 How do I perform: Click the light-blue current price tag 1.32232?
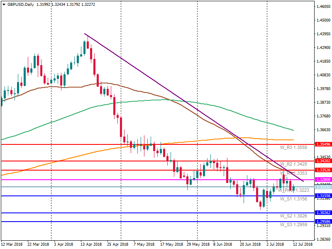(x=323, y=187)
